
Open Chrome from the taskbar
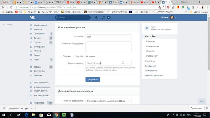(x=56, y=115)
